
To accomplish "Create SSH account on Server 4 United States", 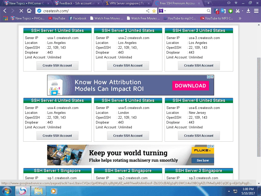I will point(57,136).
